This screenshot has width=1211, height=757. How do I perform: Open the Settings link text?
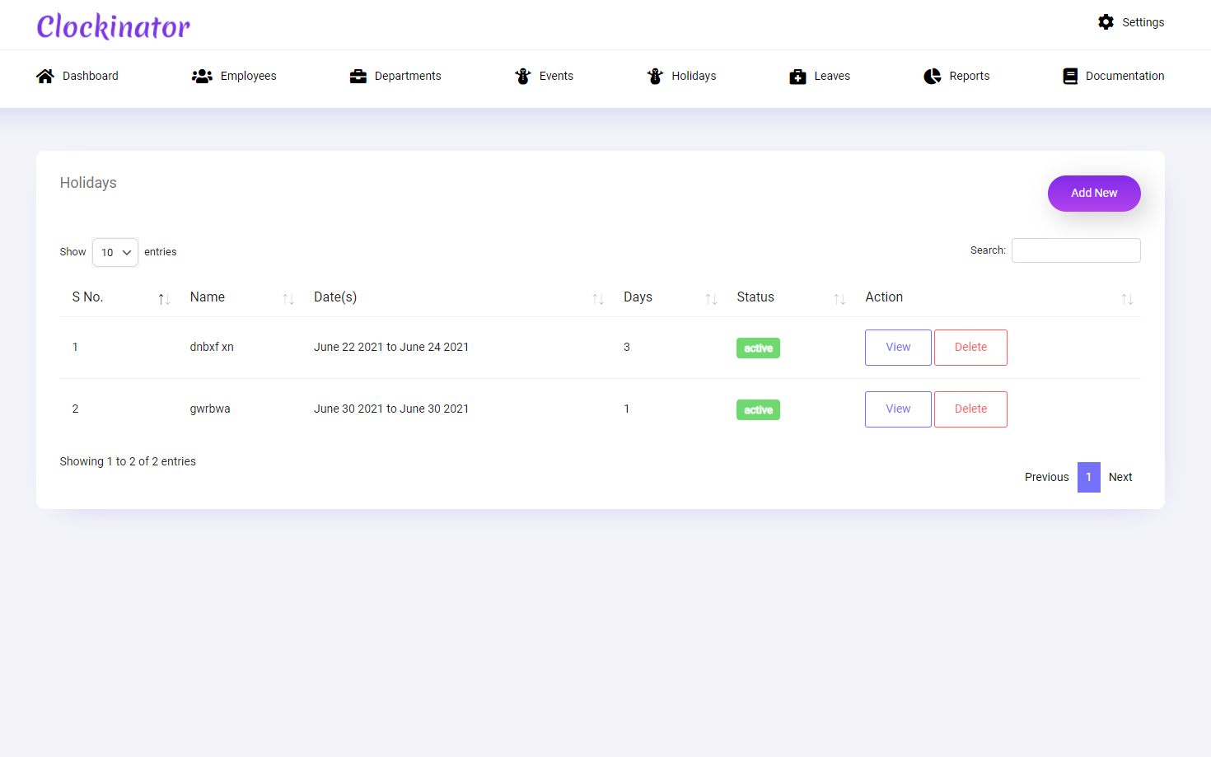1143,22
